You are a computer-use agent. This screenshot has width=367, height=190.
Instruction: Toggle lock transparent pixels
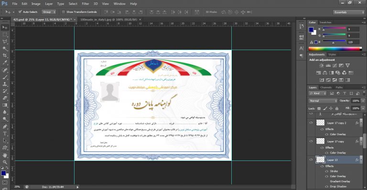(x=319, y=109)
